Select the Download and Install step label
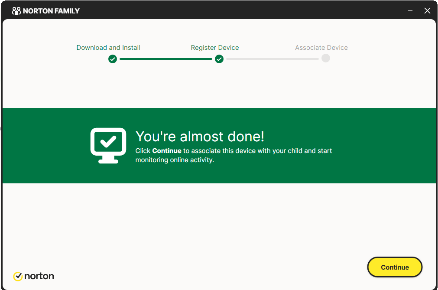438x290 pixels. 108,48
